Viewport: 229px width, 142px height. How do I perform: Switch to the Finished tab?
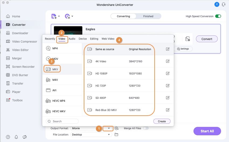(x=148, y=16)
